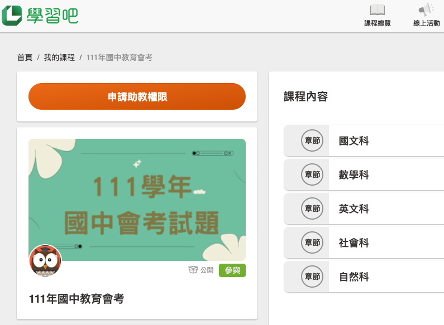Click the owl teacher avatar
444x325 pixels.
pyautogui.click(x=45, y=260)
